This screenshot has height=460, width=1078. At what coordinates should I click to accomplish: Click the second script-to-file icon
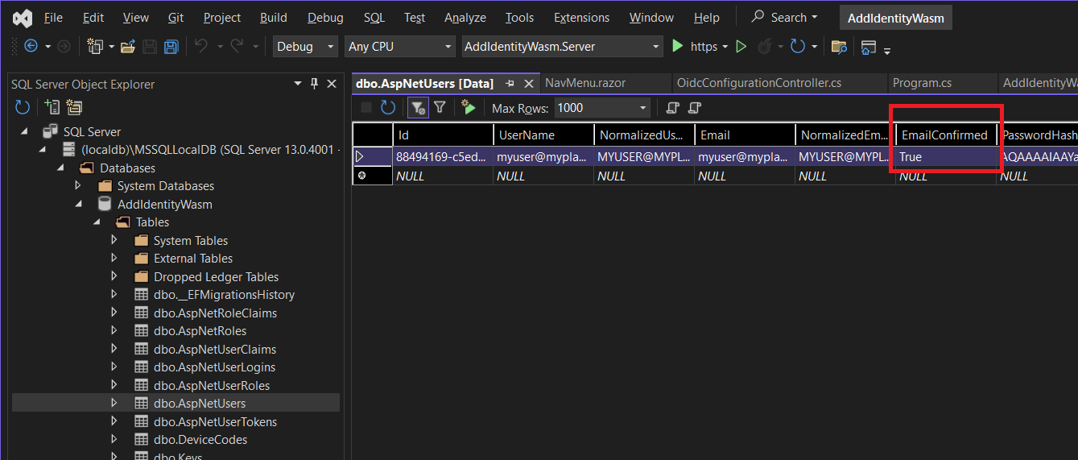696,107
